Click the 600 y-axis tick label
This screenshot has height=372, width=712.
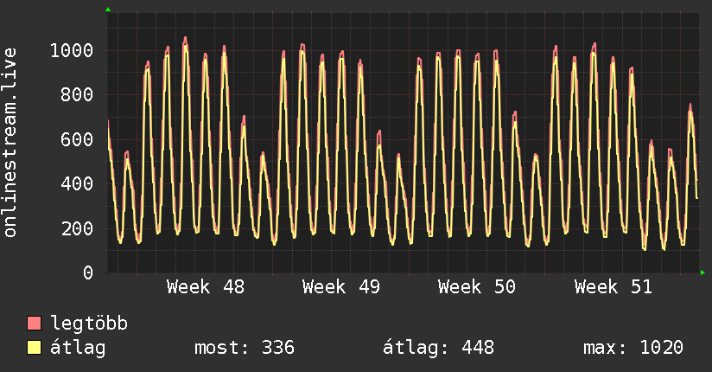coord(77,139)
